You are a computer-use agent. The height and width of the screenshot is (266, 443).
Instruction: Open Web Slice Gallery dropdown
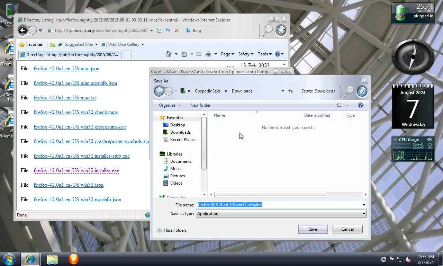click(122, 44)
